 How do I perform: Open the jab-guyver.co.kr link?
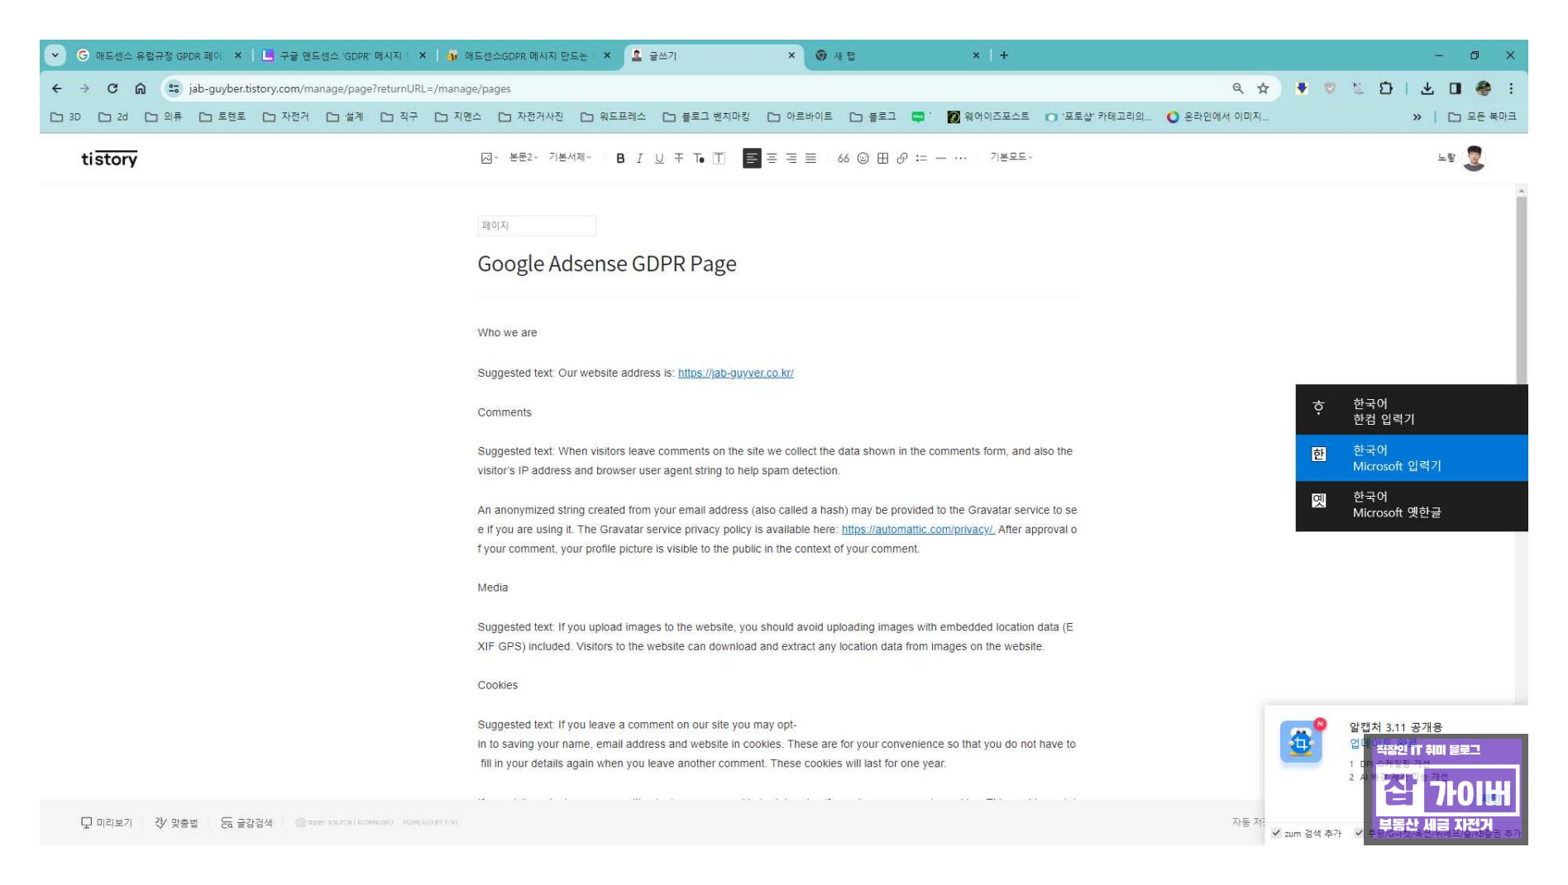(x=735, y=373)
